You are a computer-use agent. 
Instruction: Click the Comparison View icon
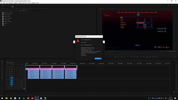coord(156,57)
